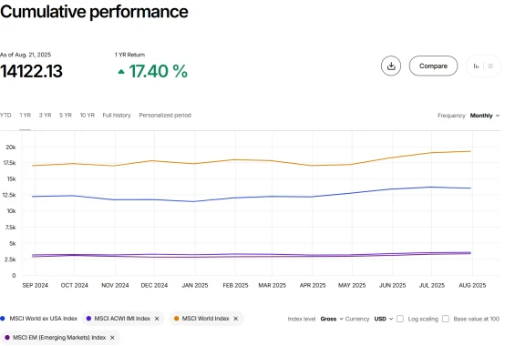Select the 10 YR period tab

[88, 115]
